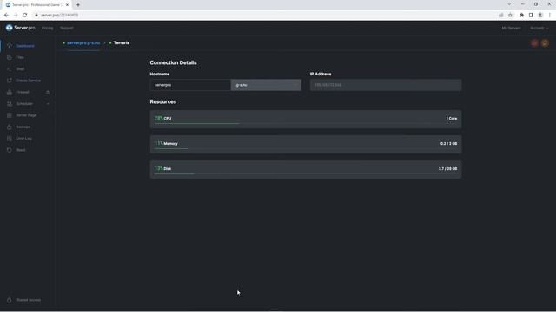Go back in the browser
The height and width of the screenshot is (312, 556).
(6, 16)
